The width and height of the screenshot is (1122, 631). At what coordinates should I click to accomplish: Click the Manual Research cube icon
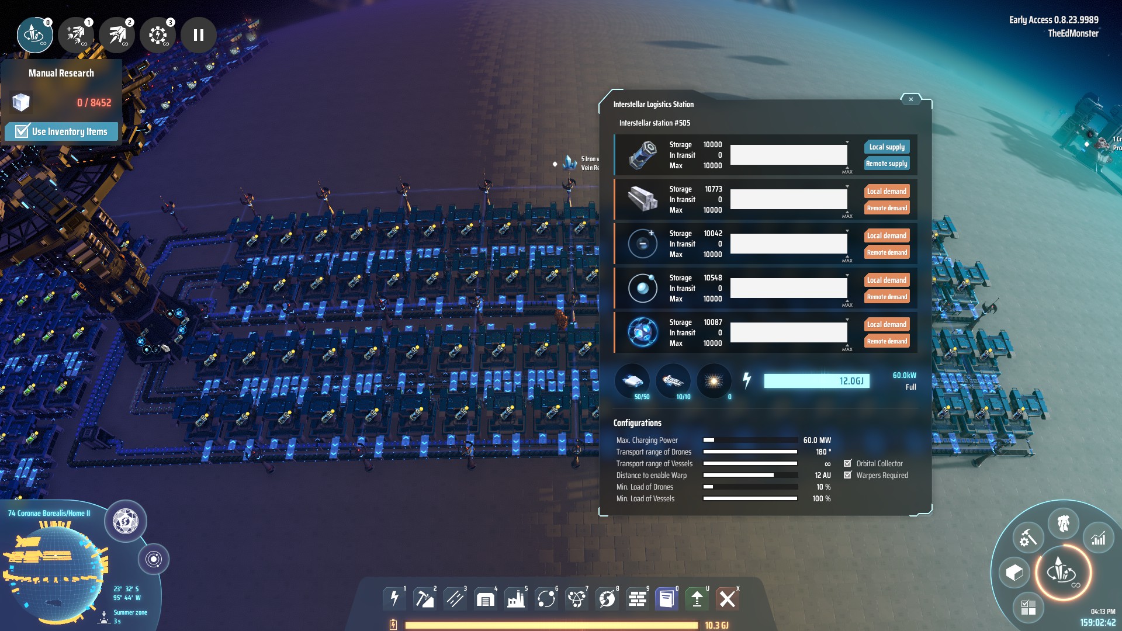click(21, 102)
